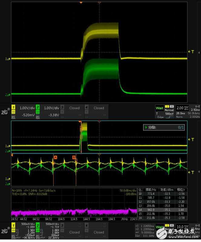This screenshot has width=201, height=242.
Task: Select the yellow channel 1 badge in upper status bar
Action: (13, 107)
